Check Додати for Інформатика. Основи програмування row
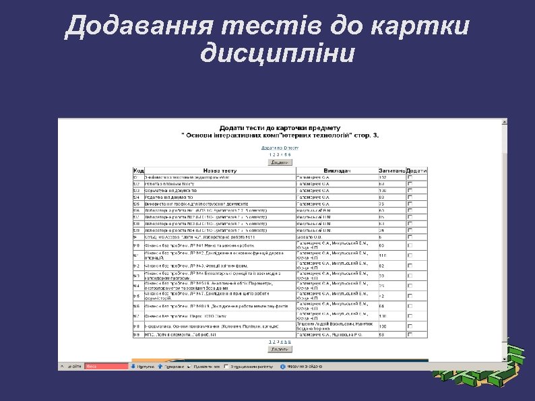The image size is (535, 401). click(410, 326)
